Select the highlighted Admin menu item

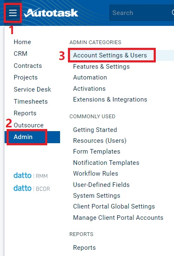[x=32, y=137]
